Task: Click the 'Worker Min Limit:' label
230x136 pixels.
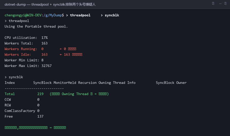Action: point(22,60)
